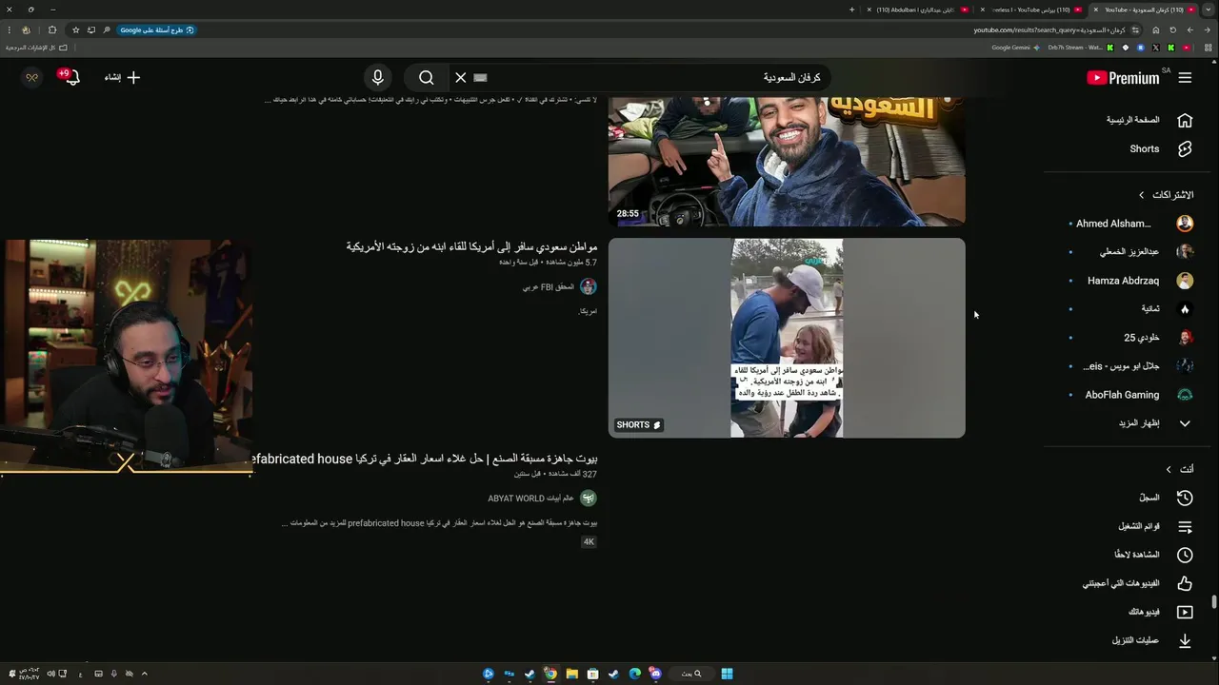This screenshot has height=685, width=1219.
Task: Click the Ask Google (طرح أسئلة على Google) chip
Action: point(157,30)
